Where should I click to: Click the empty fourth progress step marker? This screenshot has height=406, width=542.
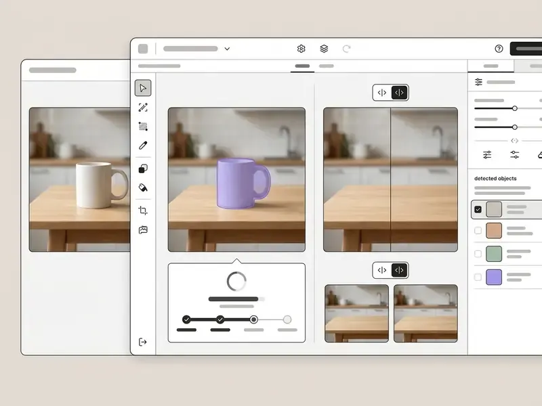(x=287, y=319)
